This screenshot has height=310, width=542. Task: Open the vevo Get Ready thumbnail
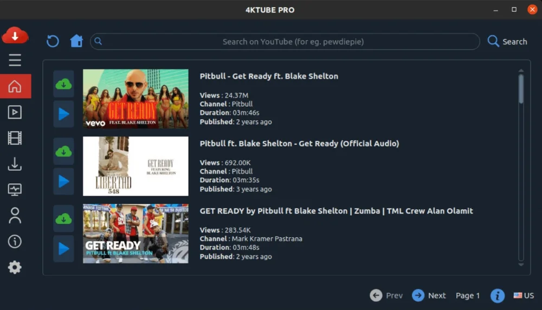135,99
